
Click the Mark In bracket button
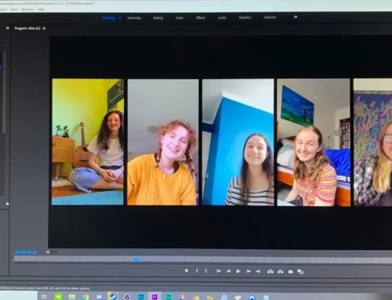[197, 271]
